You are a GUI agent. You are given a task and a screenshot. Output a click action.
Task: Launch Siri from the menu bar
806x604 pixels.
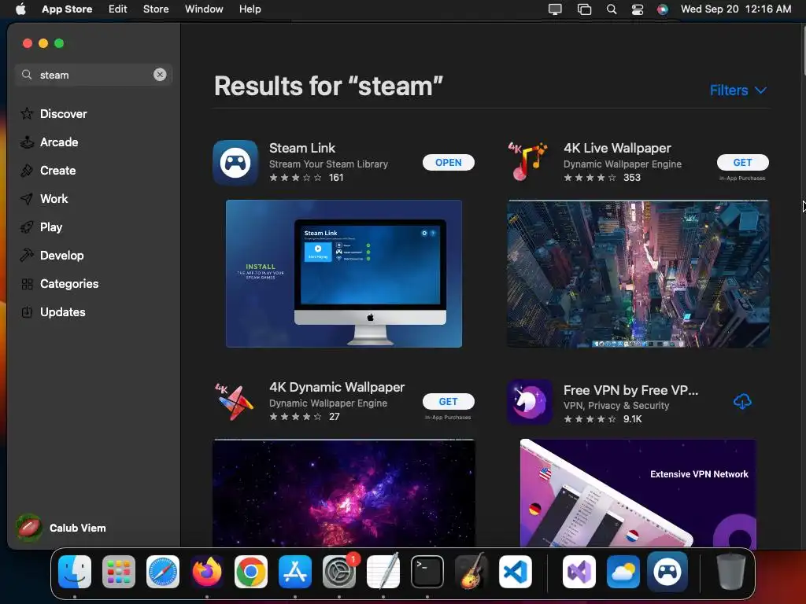(663, 9)
